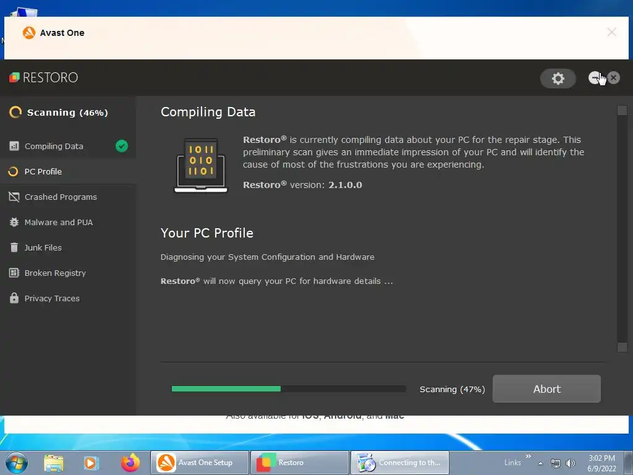The width and height of the screenshot is (633, 475).
Task: Open the Windows Start menu
Action: tap(17, 463)
